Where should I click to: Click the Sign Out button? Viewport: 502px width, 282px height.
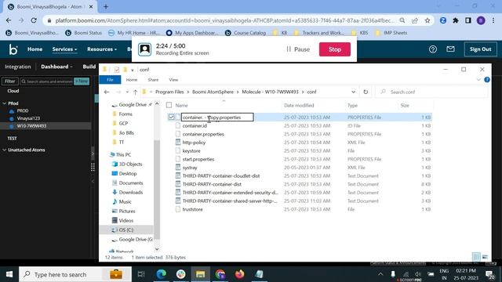pyautogui.click(x=480, y=49)
